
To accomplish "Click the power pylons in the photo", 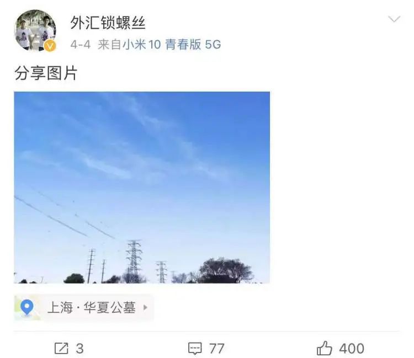I will [134, 260].
